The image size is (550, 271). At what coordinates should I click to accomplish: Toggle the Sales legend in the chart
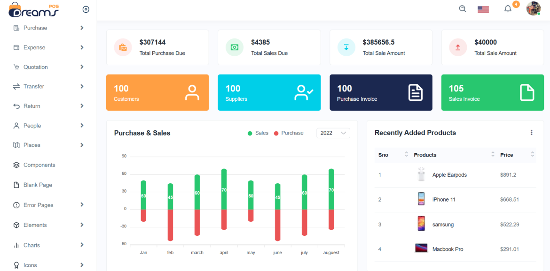point(259,133)
